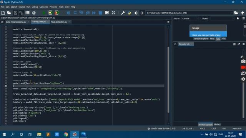This screenshot has height=138, width=246.
Task: Open the Consoles menu
Action: click(44, 7)
